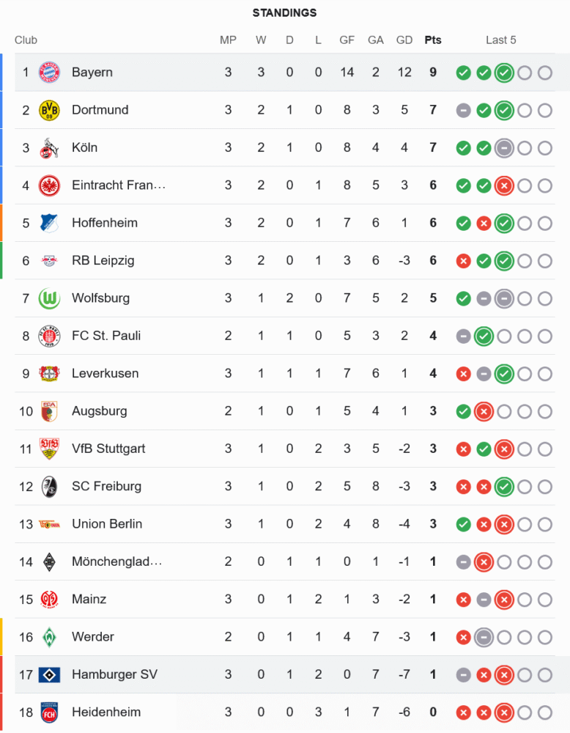Click the Wolfsburg green W logo
This screenshot has width=570, height=733.
pos(49,298)
